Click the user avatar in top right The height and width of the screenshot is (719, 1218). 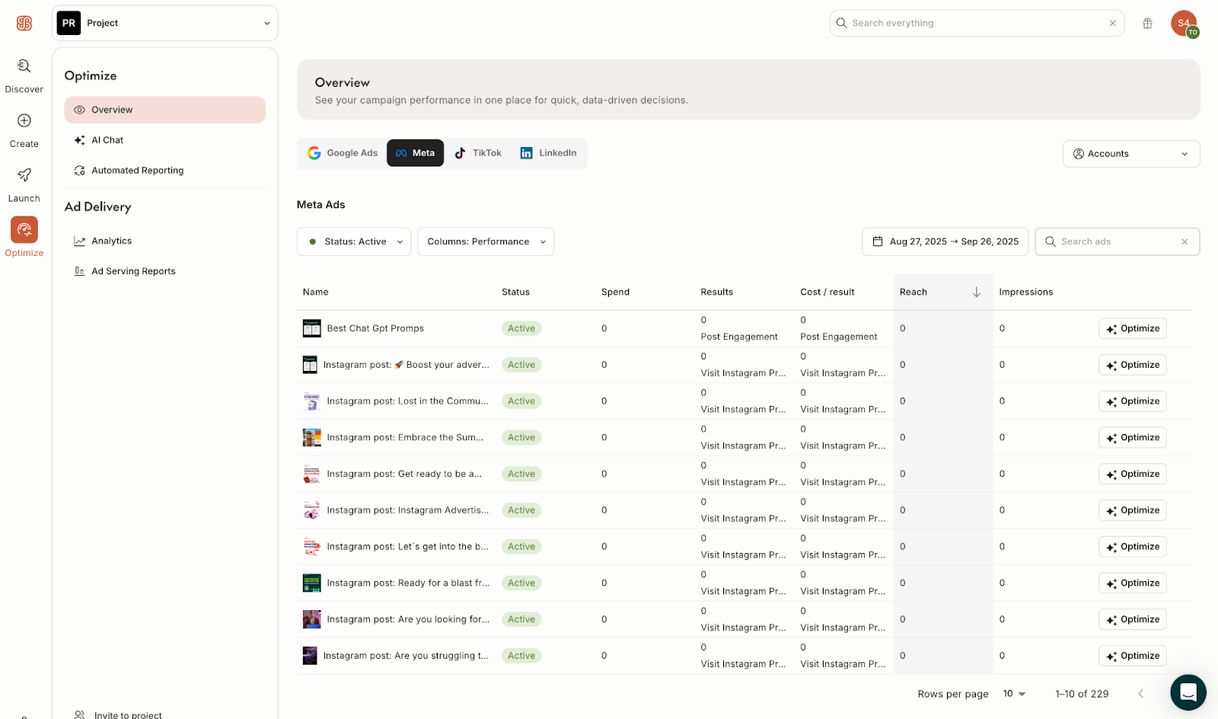(1184, 24)
